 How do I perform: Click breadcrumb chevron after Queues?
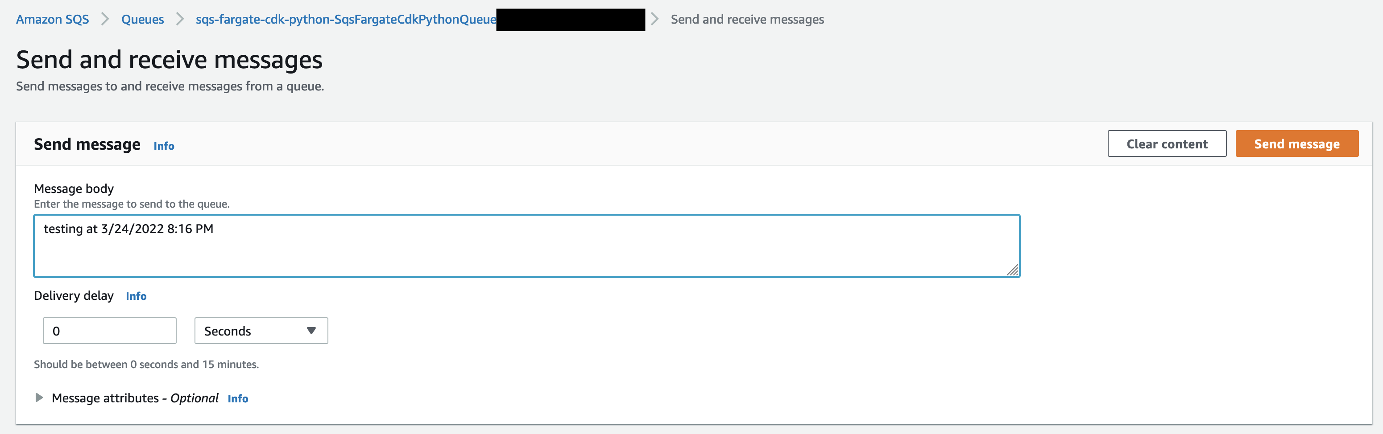[180, 19]
